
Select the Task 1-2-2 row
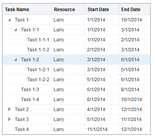77,80
